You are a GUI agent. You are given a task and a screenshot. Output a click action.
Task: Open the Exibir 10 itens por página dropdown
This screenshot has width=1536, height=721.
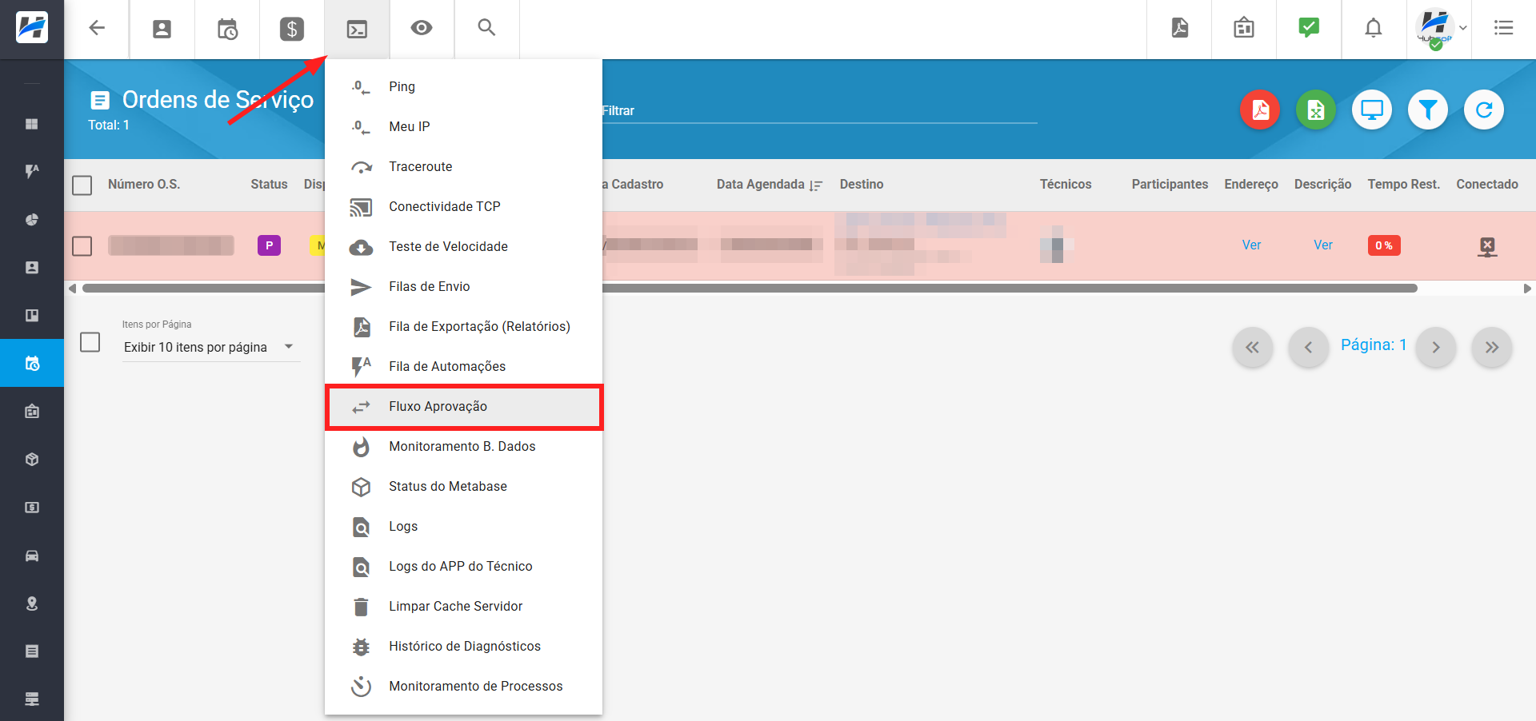tap(210, 347)
